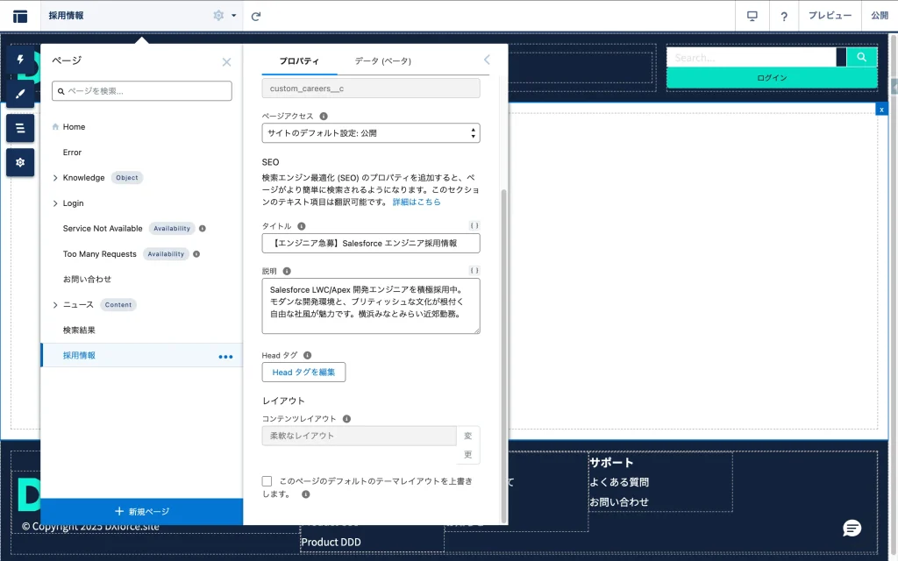Open the Settings gear in left sidebar
The image size is (898, 561).
pos(20,162)
